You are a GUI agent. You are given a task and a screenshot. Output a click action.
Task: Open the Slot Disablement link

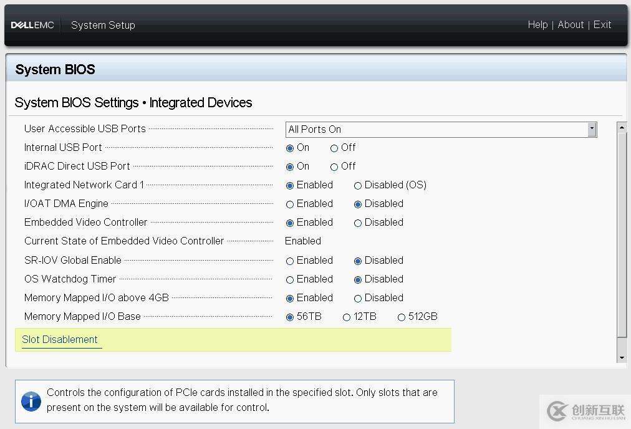60,339
